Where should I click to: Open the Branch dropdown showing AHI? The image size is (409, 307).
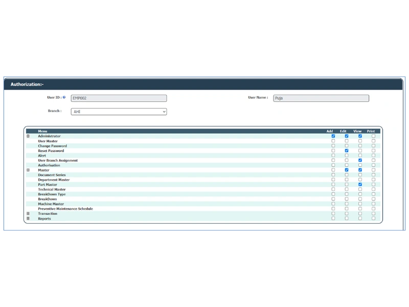(119, 112)
